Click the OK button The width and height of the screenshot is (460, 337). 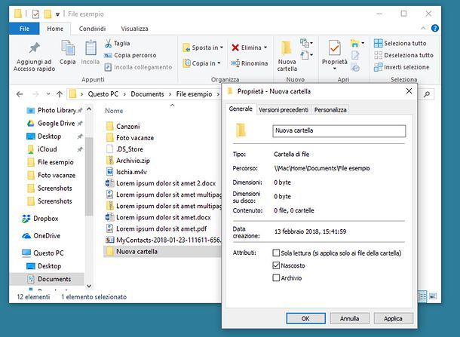(x=305, y=318)
